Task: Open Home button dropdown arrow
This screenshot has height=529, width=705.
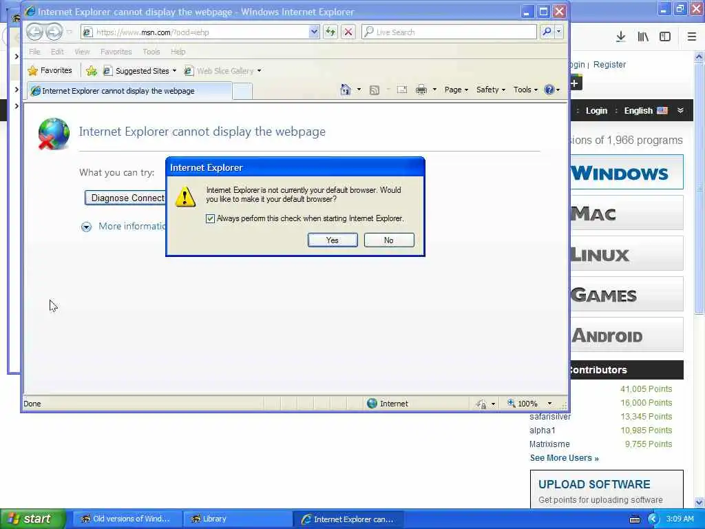Action: pos(359,90)
